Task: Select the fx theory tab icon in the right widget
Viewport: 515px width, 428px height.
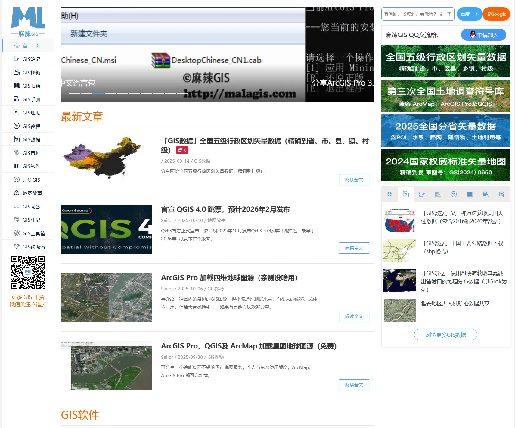Action: coord(501,194)
